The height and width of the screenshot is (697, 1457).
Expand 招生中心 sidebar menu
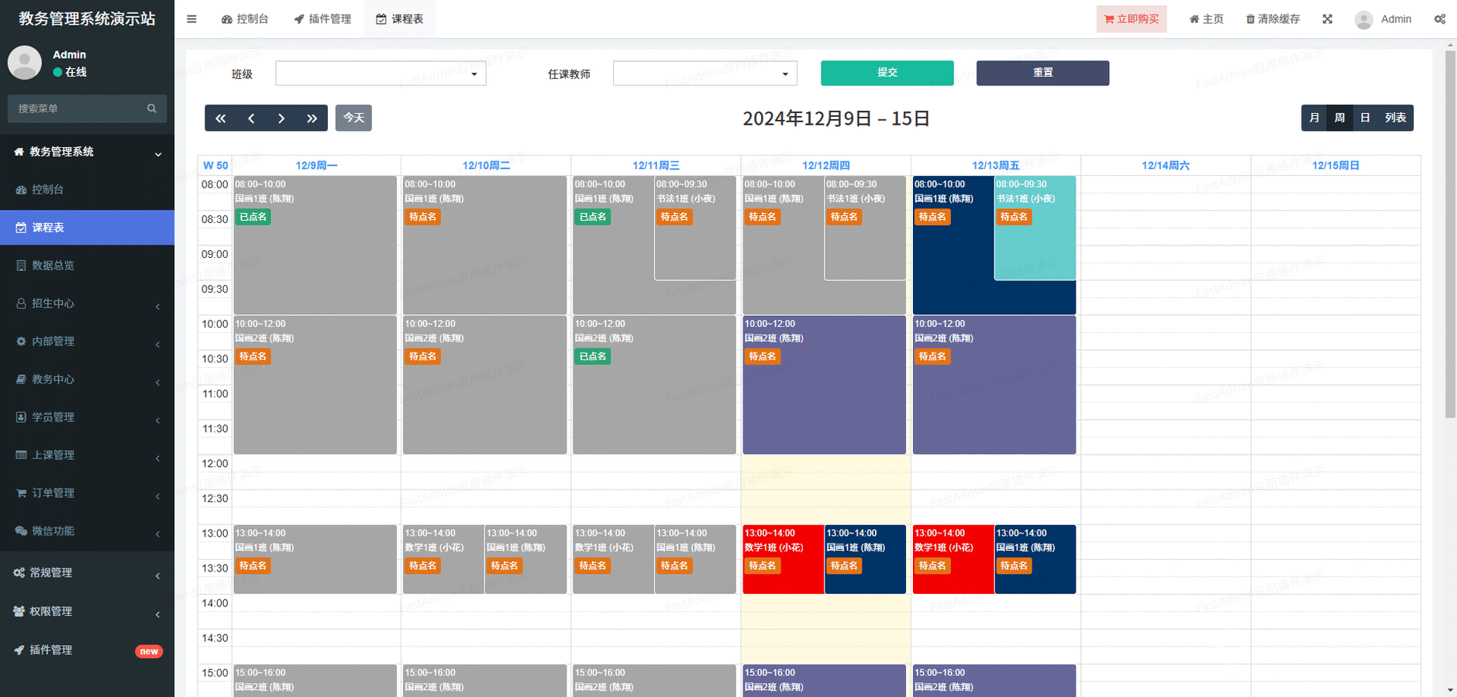[87, 304]
